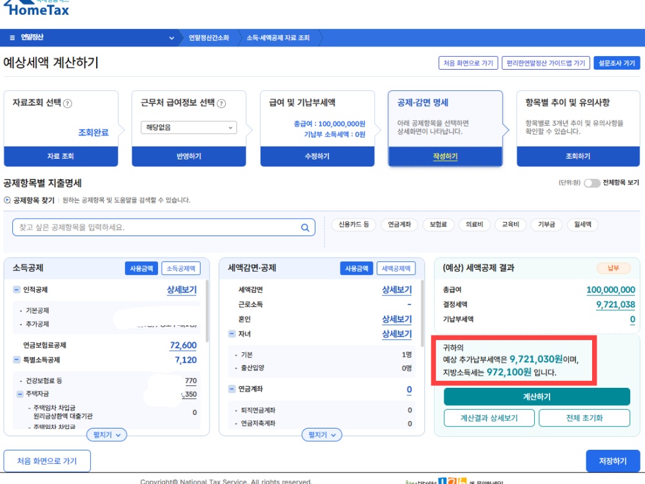Click the help icon next to 자료조회 선택
Screen dimensions: 645x484
[x=68, y=103]
